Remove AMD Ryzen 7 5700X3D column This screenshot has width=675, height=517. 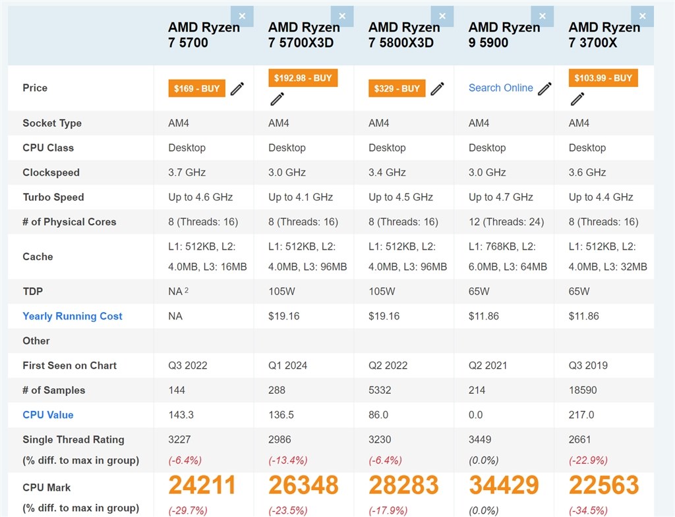(342, 16)
